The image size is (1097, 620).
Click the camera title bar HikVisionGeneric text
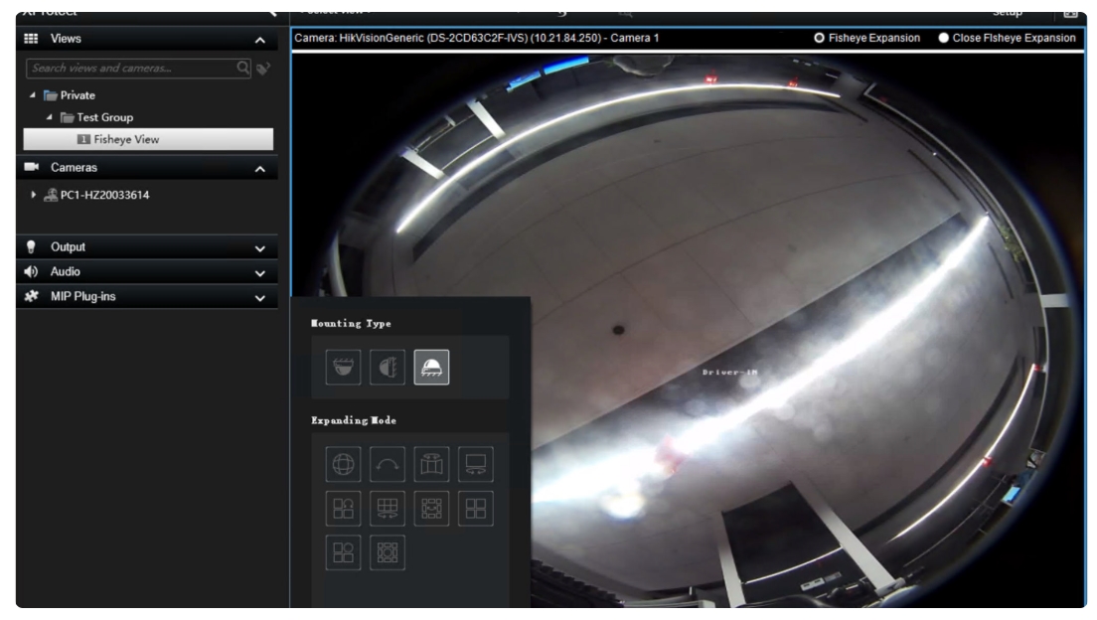476,38
